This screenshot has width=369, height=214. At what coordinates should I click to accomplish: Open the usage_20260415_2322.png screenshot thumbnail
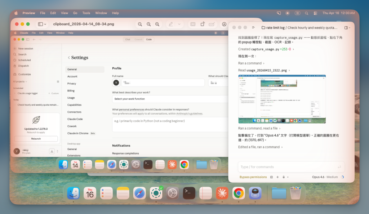pos(282,99)
